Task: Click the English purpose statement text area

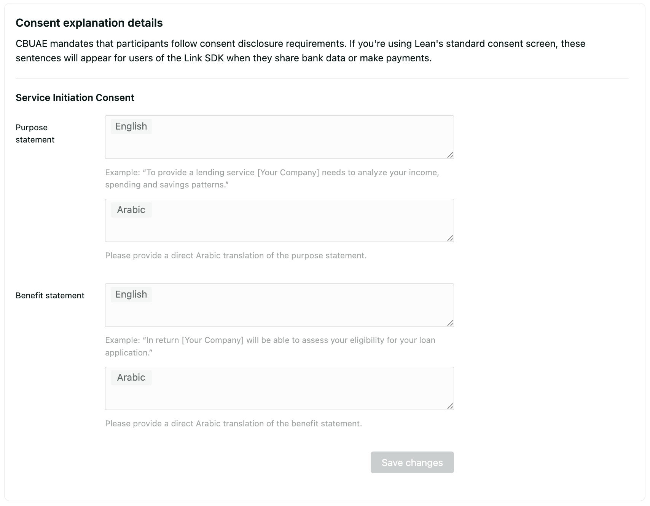Action: click(x=279, y=143)
